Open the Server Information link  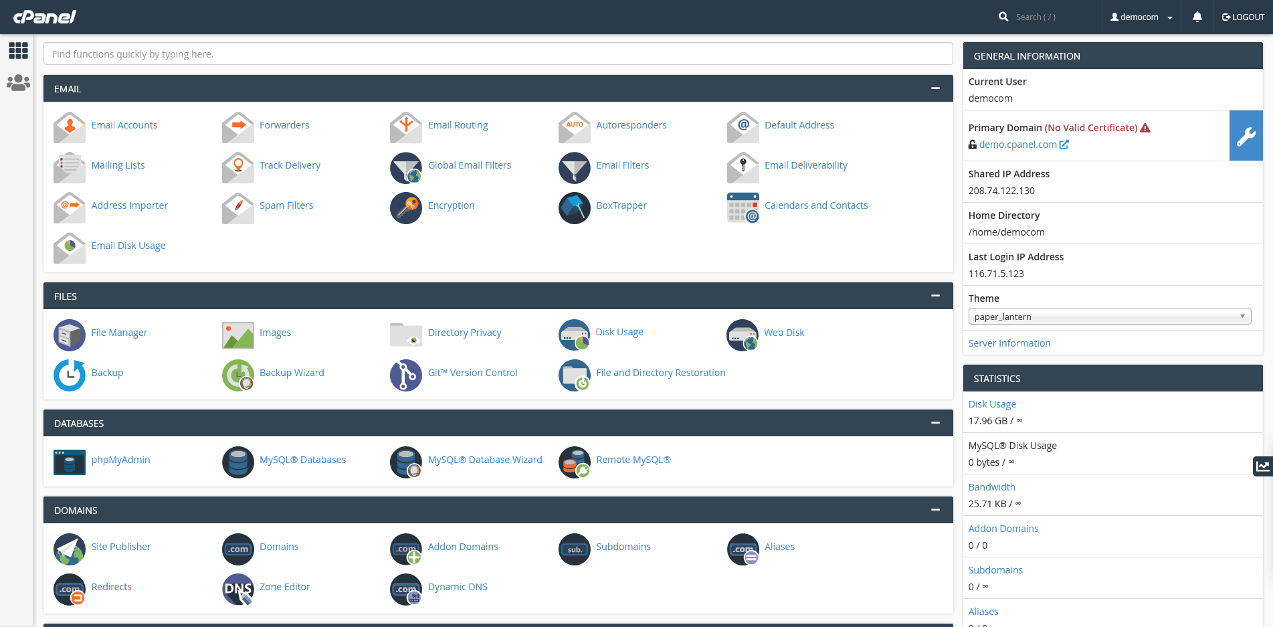pos(1009,343)
